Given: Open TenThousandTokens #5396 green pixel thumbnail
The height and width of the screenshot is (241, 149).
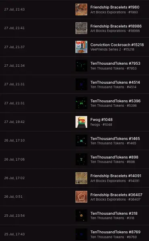Looking at the screenshot, I should pos(81,103).
